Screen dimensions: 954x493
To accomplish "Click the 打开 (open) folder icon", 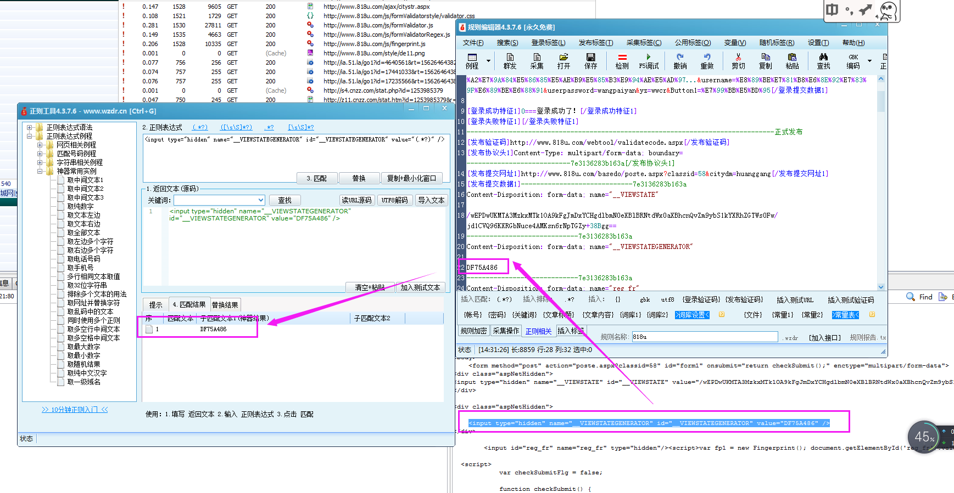I will 564,61.
